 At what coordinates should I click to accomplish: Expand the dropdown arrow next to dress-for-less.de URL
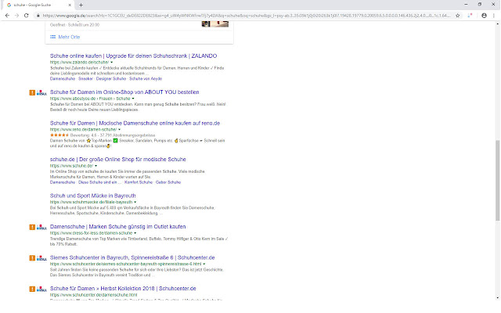[x=135, y=233]
